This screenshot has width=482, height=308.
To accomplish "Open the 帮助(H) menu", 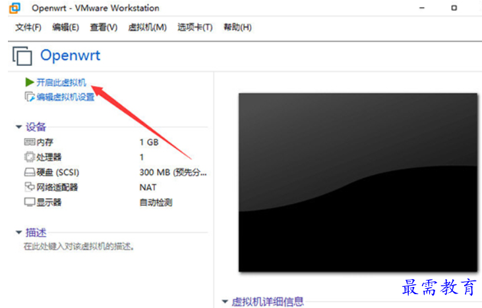I will coord(237,27).
